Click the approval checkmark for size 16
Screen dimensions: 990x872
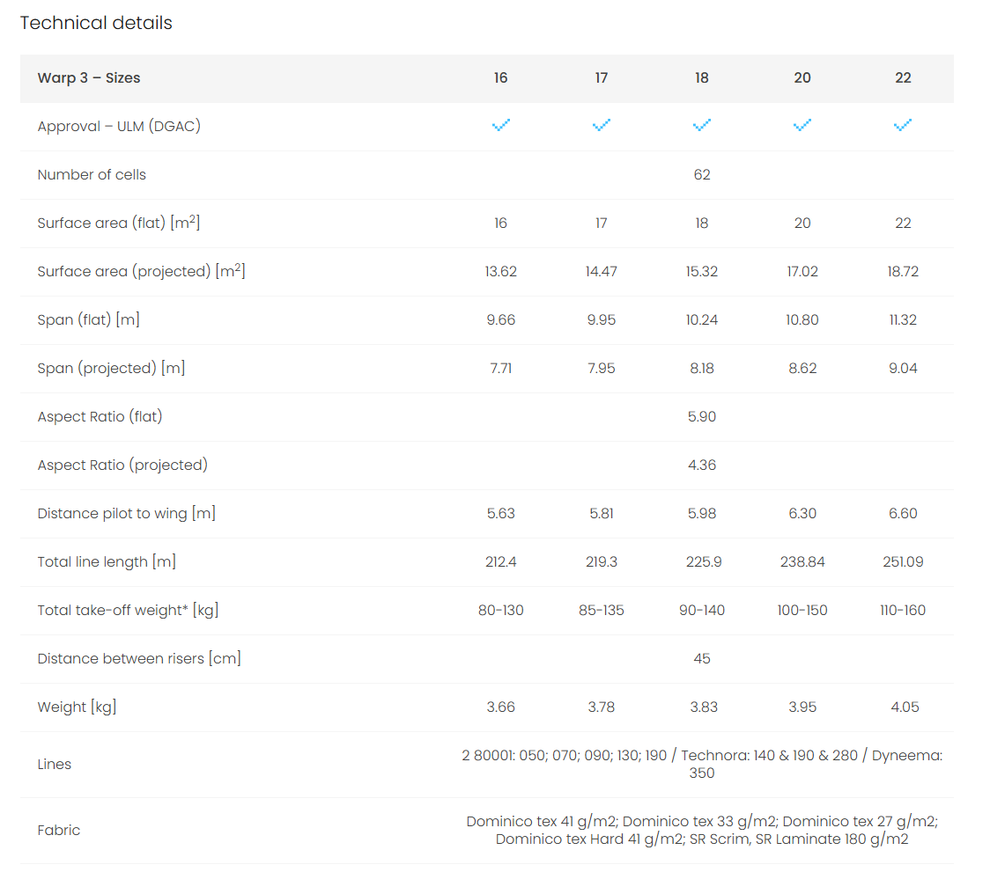coord(500,126)
